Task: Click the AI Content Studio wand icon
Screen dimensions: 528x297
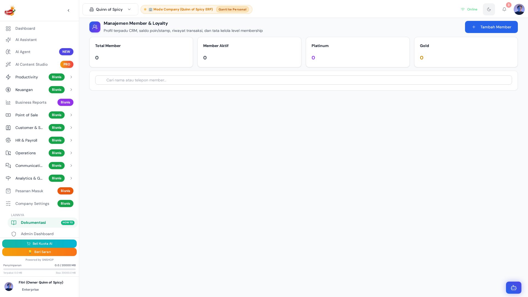Action: point(8,64)
